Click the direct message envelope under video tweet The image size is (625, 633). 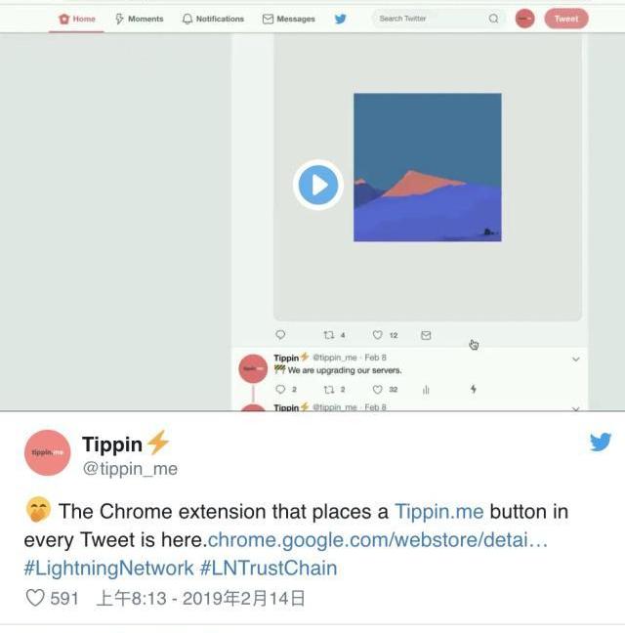point(426,335)
